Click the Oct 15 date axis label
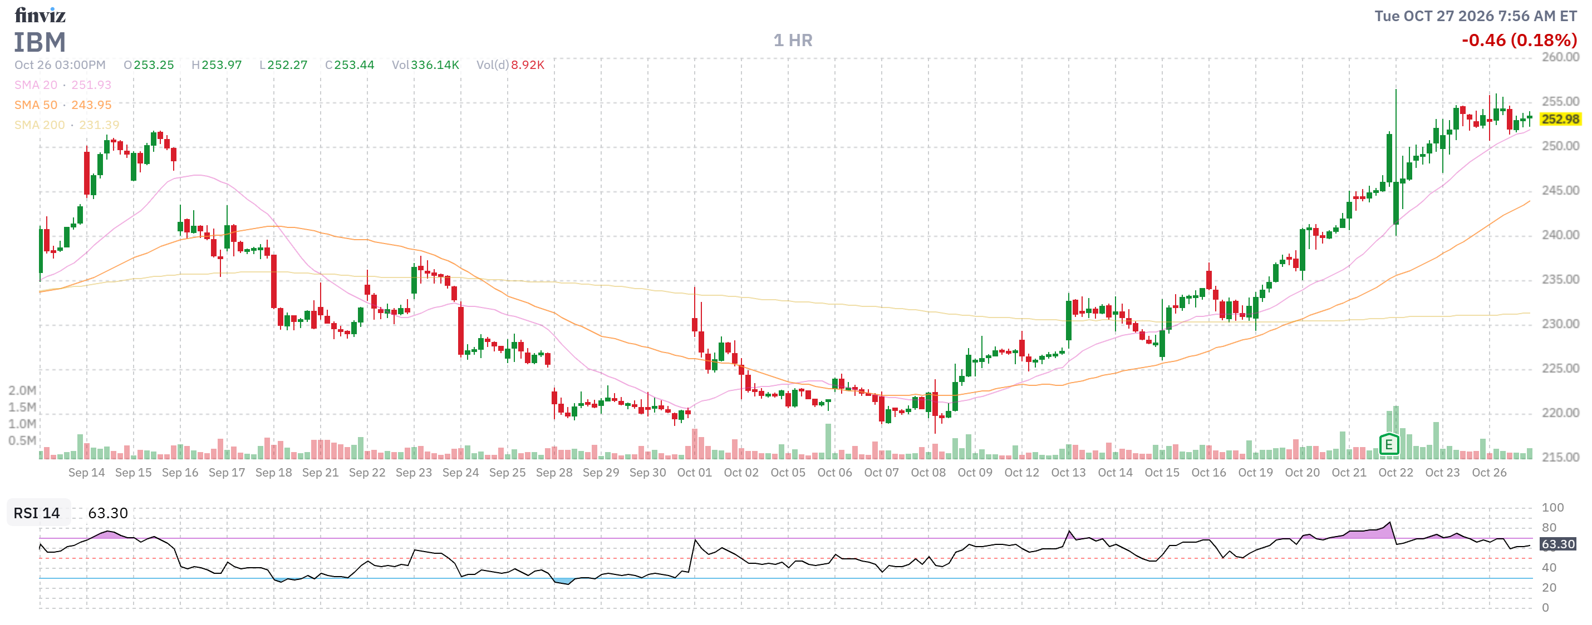This screenshot has height=625, width=1592. (1162, 473)
